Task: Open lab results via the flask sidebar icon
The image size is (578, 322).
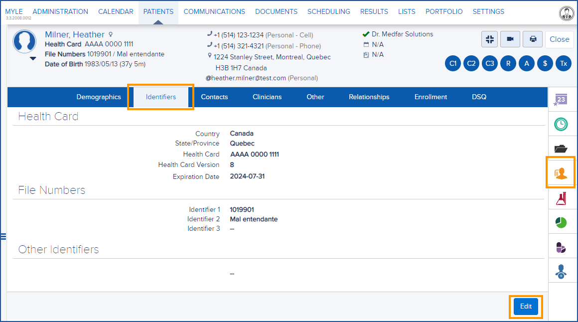Action: point(562,198)
